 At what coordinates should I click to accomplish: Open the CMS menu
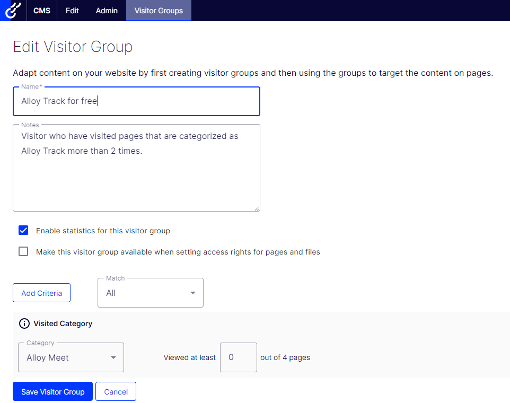point(42,11)
